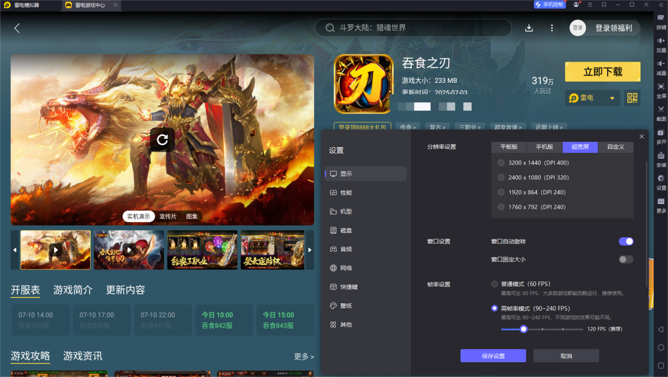The width and height of the screenshot is (668, 377).
Task: Click the 登录领福利 login button
Action: pyautogui.click(x=614, y=28)
